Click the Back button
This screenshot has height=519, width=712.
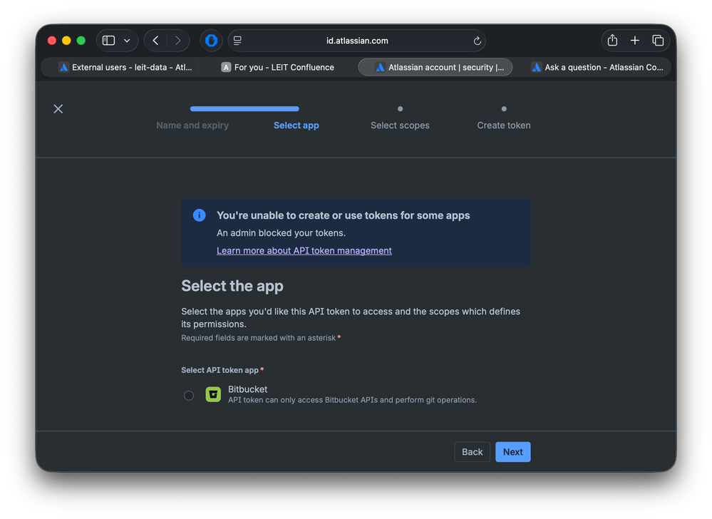point(472,451)
